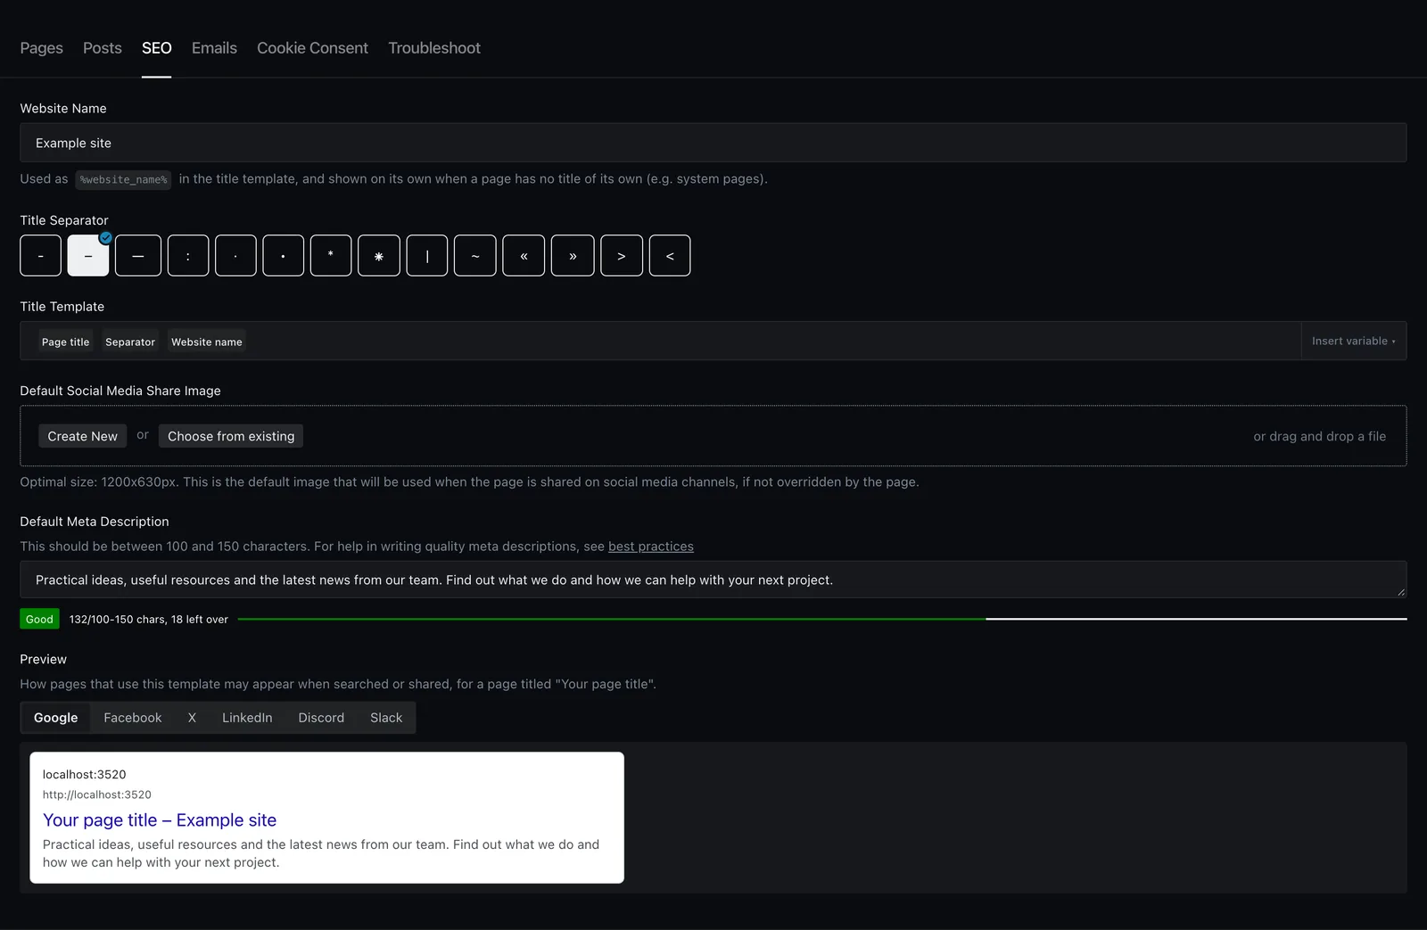1427x930 pixels.
Task: Click the Title Template field empty area
Action: (771, 342)
